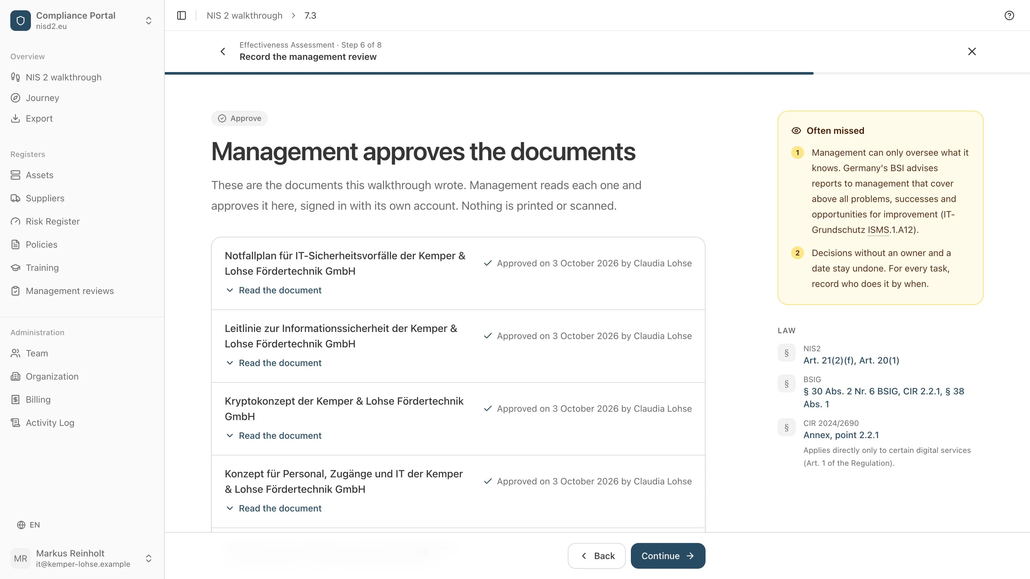Click the Team people icon

point(15,353)
